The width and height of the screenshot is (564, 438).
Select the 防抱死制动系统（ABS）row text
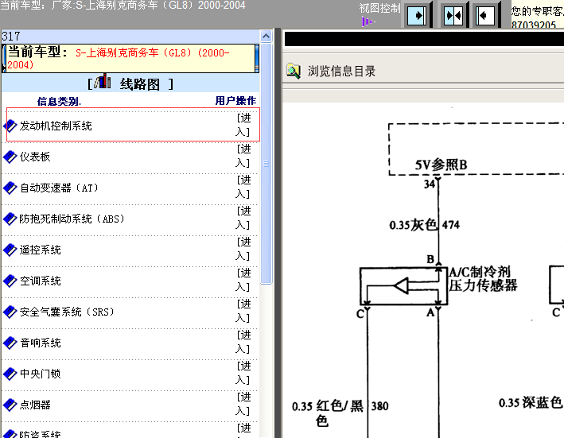(72, 219)
